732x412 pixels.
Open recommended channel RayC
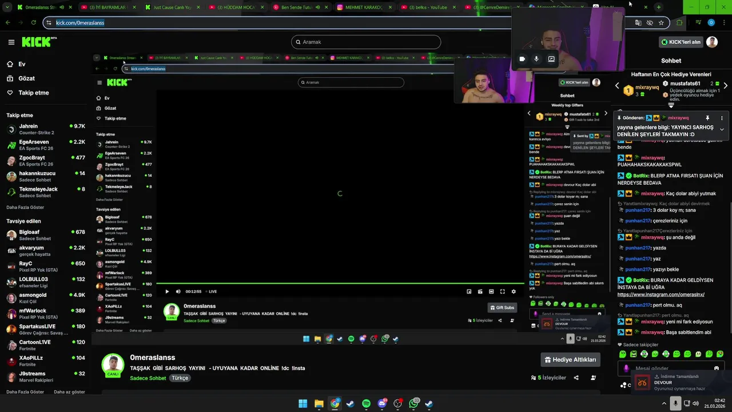tap(46, 267)
